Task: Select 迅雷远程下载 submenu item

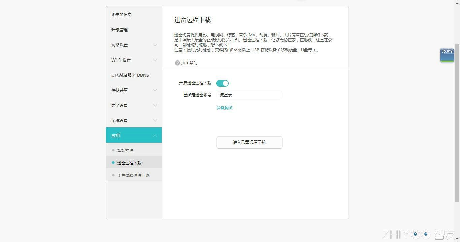Action: [x=134, y=163]
